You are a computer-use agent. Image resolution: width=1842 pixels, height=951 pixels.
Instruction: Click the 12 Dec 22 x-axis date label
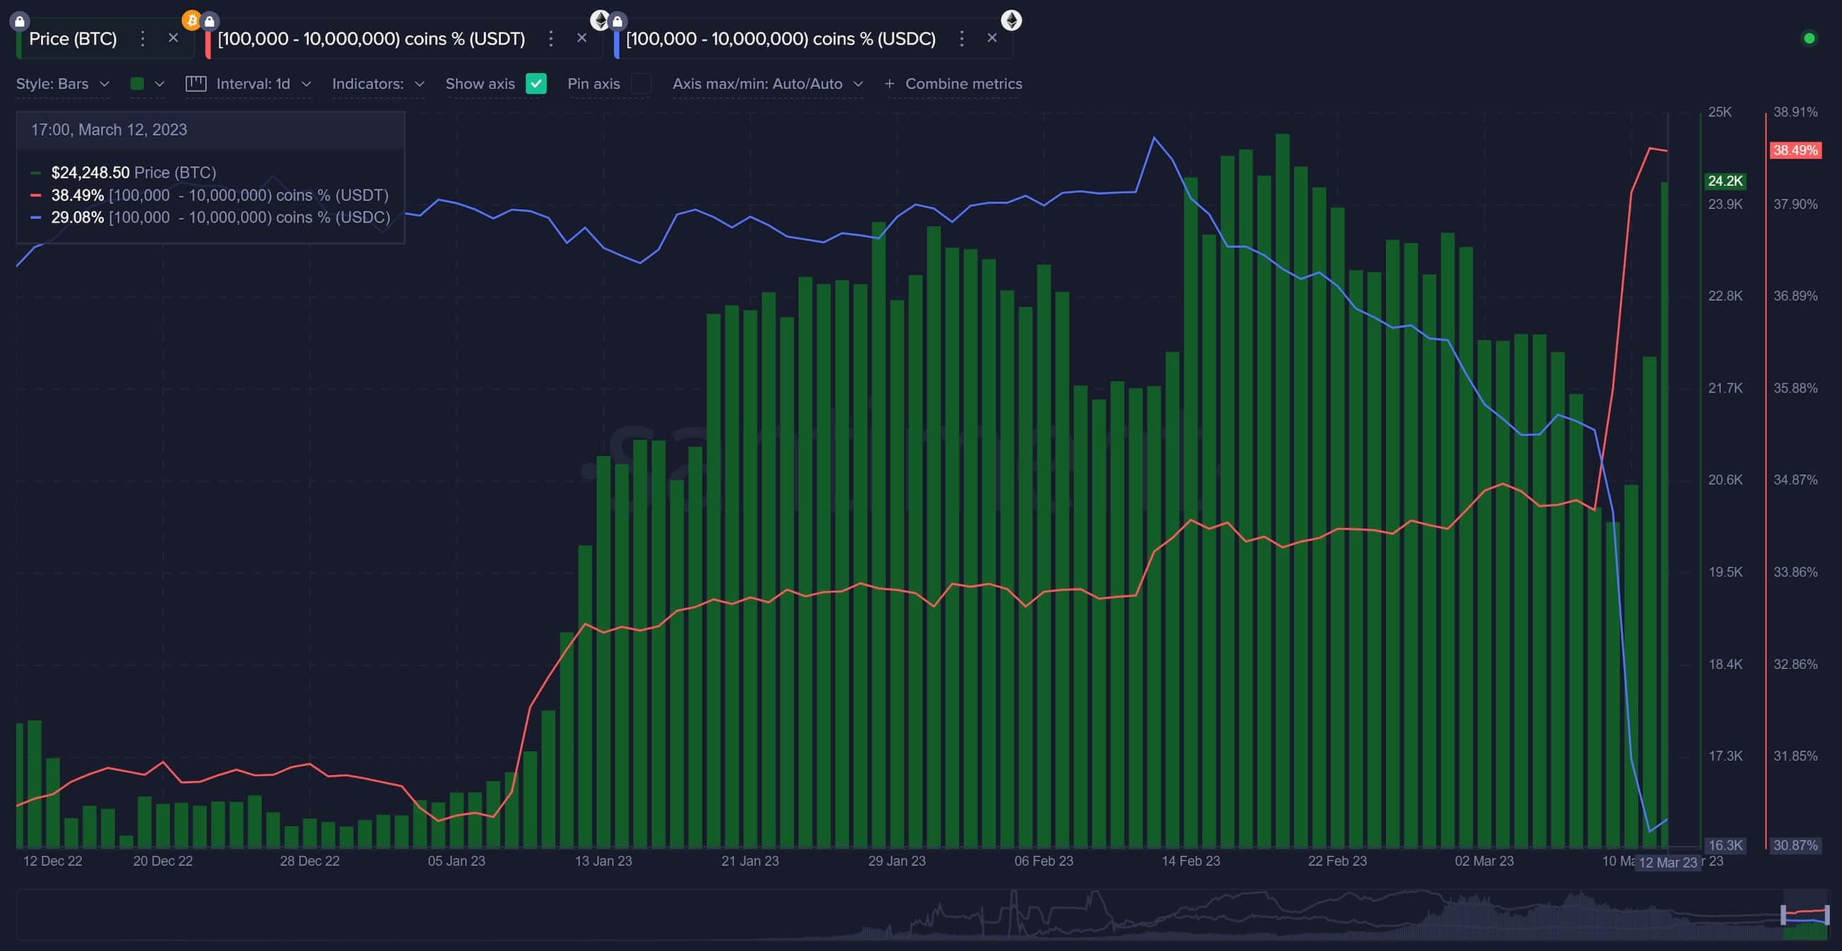(52, 861)
